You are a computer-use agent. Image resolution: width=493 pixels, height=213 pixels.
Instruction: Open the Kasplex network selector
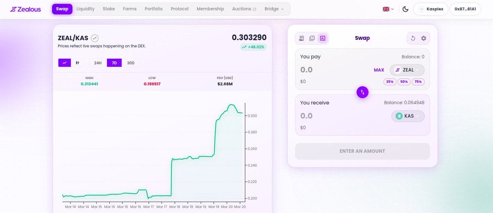click(x=431, y=9)
